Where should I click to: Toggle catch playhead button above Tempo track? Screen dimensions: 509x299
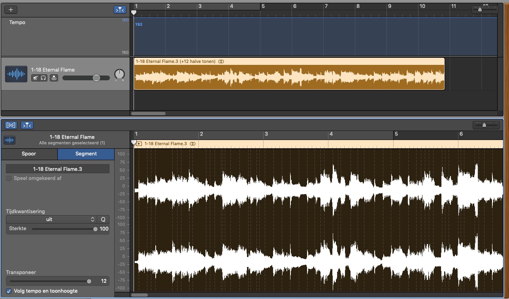[x=120, y=9]
